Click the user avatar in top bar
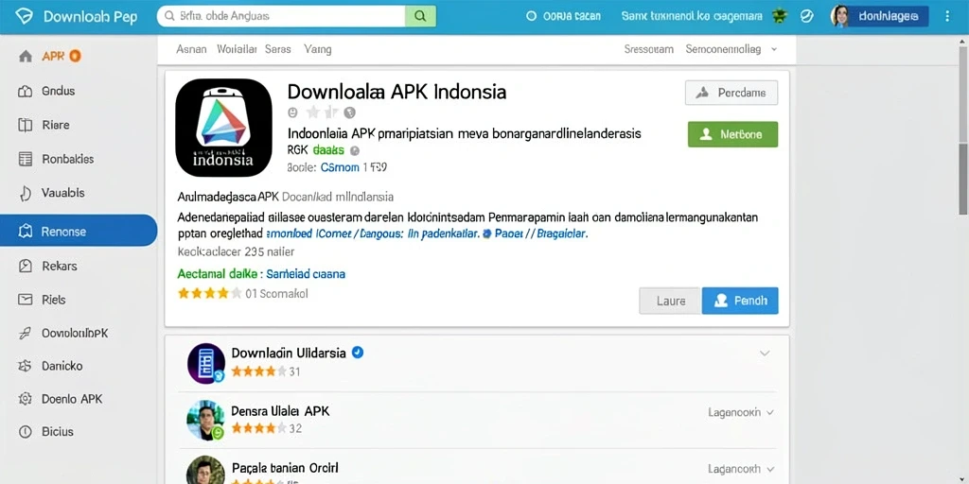The height and width of the screenshot is (484, 969). click(840, 16)
